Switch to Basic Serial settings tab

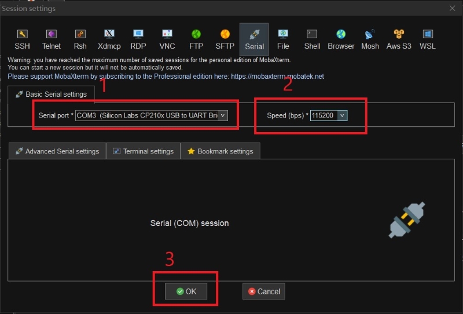51,94
